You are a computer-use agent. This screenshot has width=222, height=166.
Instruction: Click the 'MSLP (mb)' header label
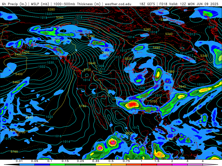click(39, 4)
